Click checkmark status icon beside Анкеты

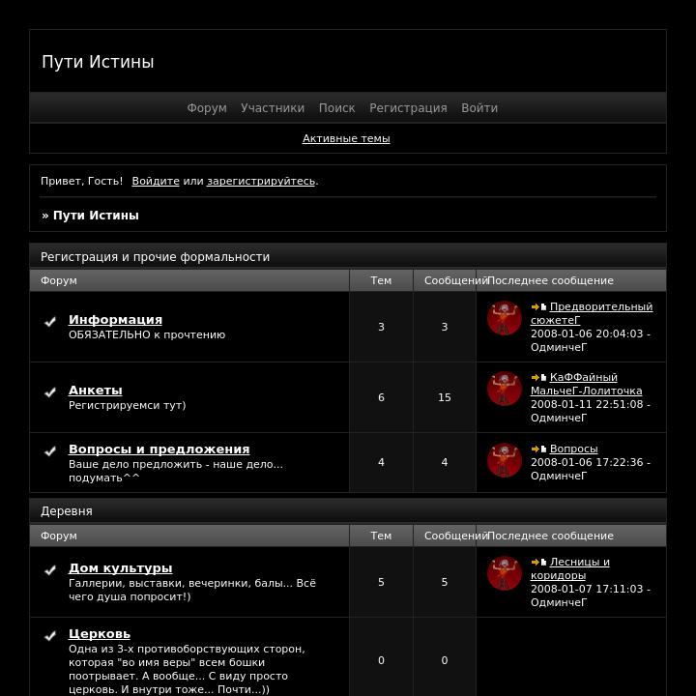[50, 391]
